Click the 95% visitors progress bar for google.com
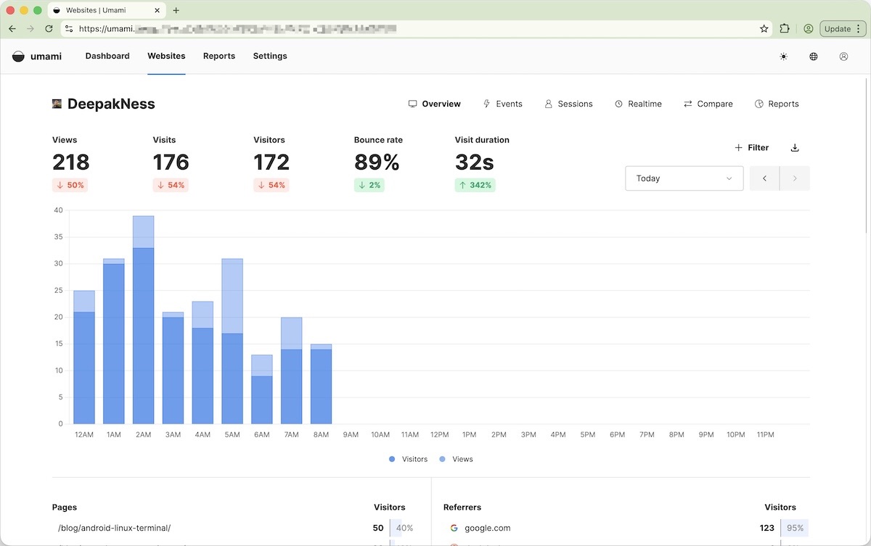This screenshot has height=546, width=871. click(795, 528)
